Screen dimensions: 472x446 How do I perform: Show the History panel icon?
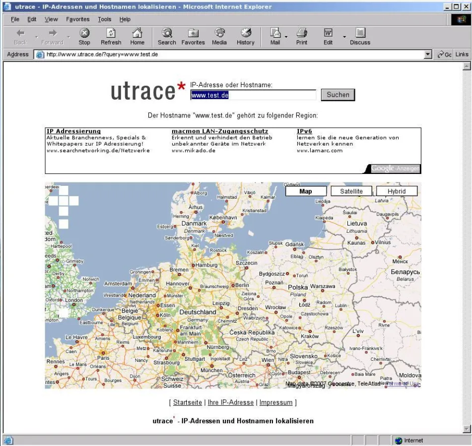pos(245,33)
